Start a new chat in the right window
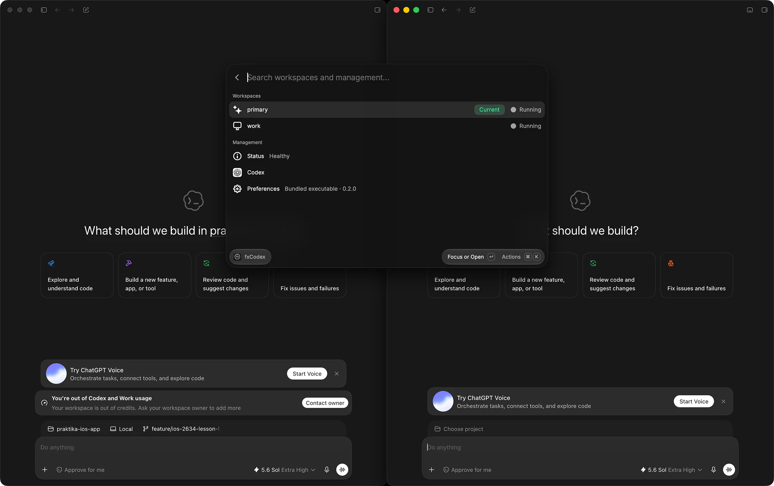 pyautogui.click(x=473, y=10)
